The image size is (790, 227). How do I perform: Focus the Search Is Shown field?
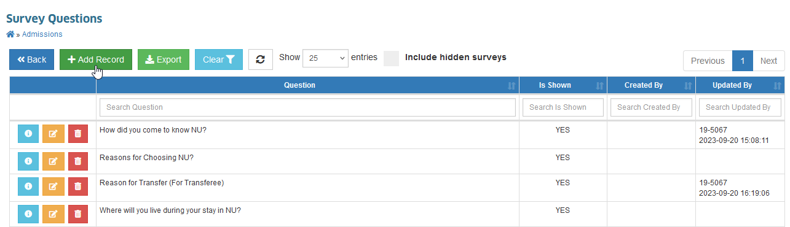(563, 107)
